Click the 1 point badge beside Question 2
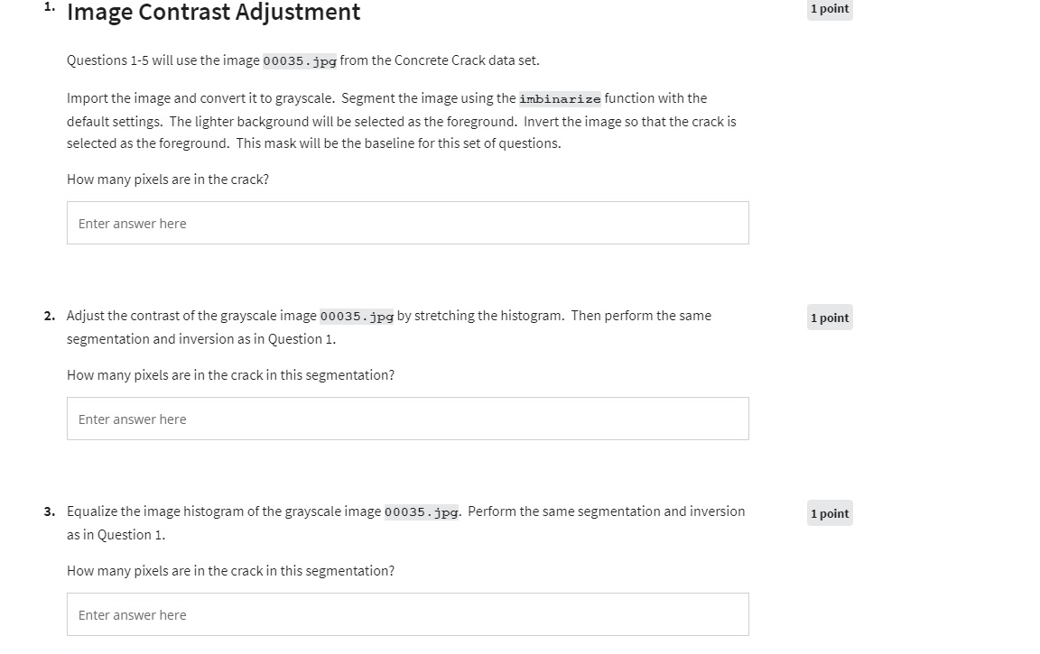Image resolution: width=1040 pixels, height=654 pixels. (x=829, y=317)
